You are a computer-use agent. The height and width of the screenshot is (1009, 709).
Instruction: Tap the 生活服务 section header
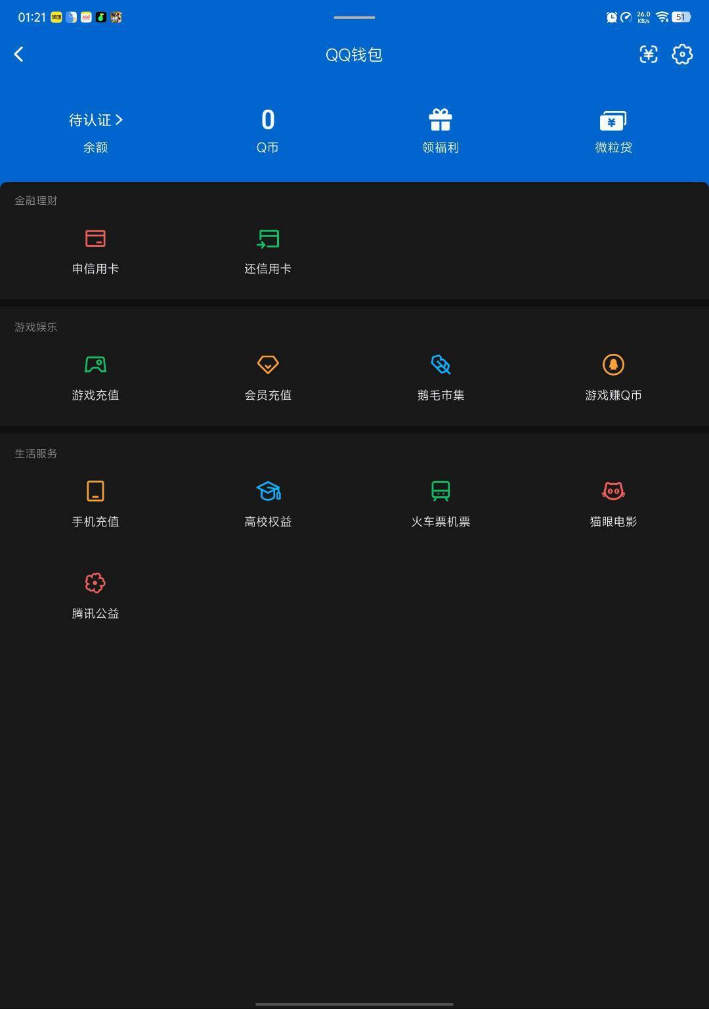tap(36, 454)
